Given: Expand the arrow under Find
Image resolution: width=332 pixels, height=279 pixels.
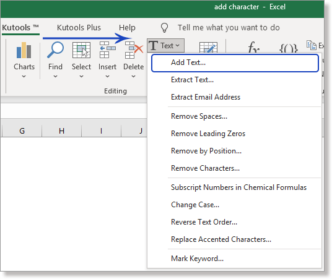Looking at the screenshot, I should (x=55, y=76).
